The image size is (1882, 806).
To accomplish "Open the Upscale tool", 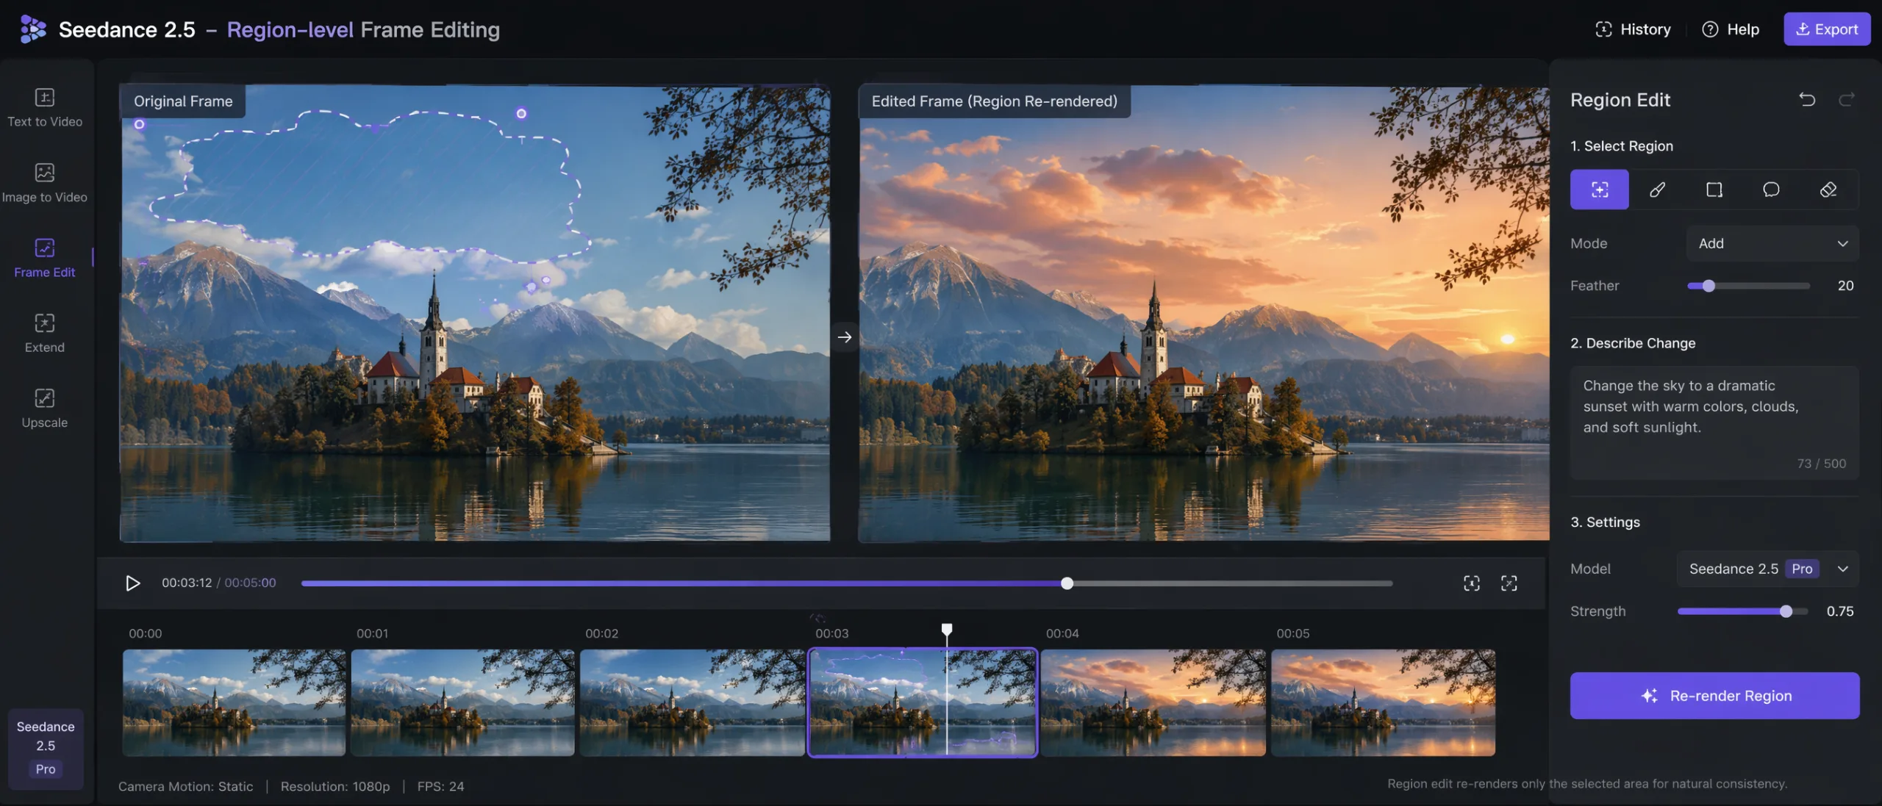I will click(45, 409).
